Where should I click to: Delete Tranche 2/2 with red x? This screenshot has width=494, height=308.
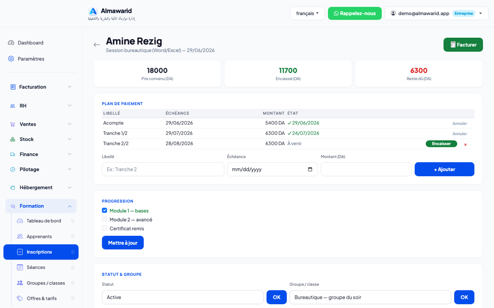466,145
